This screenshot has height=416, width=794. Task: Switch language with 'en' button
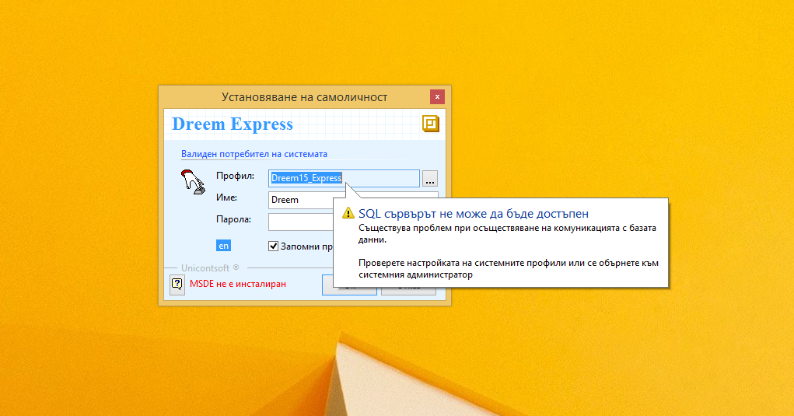(223, 246)
